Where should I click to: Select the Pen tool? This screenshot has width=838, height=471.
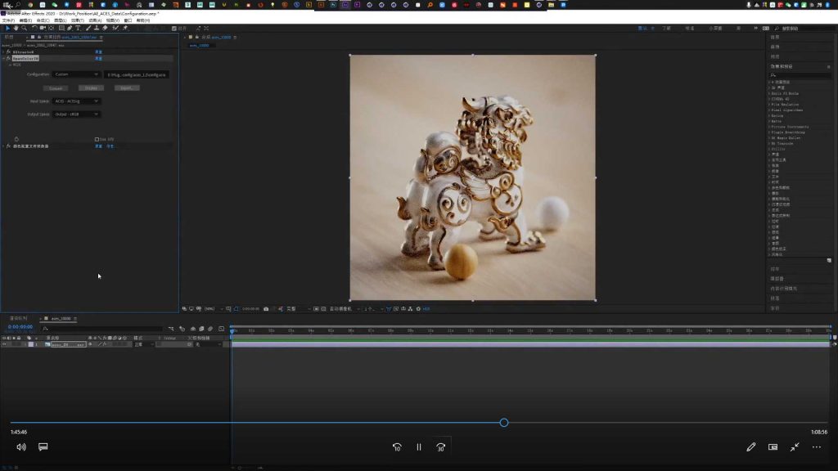(69, 28)
